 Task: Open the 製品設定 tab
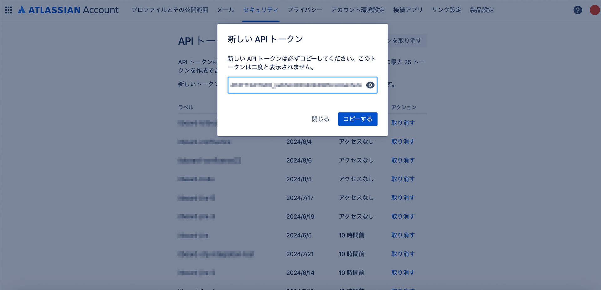482,10
